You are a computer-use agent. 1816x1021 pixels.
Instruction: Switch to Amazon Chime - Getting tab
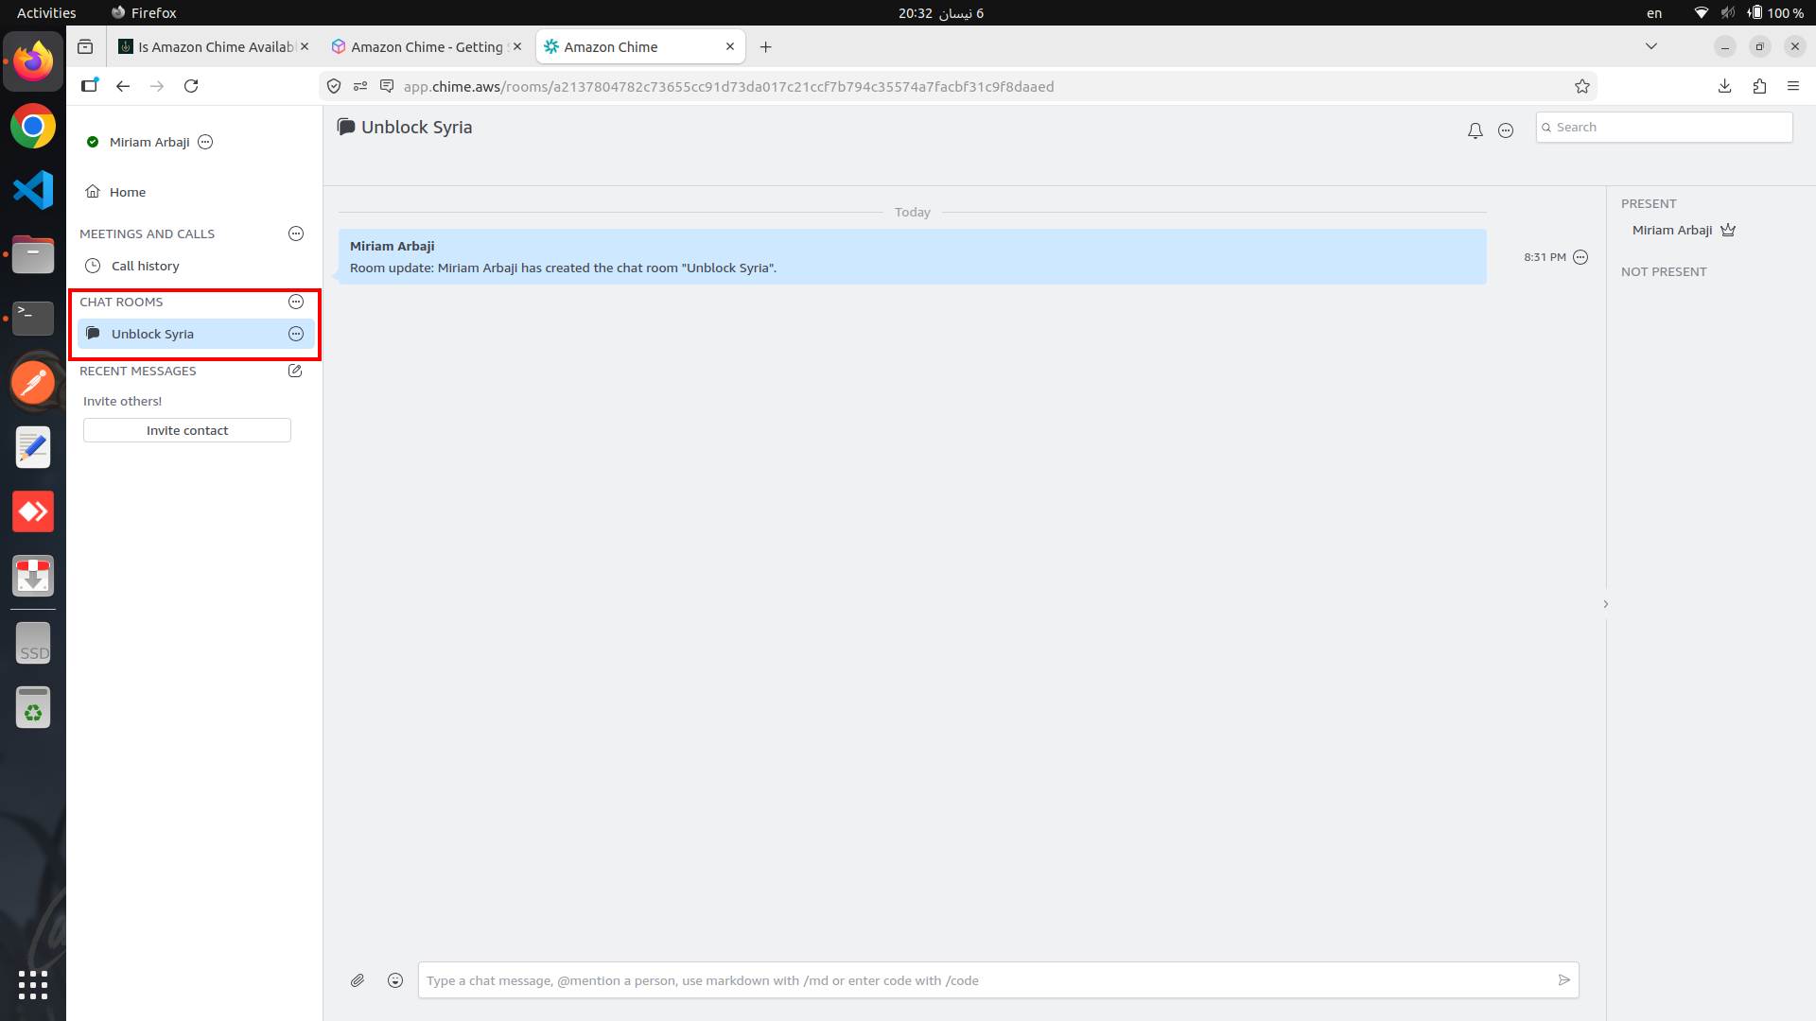[x=426, y=47]
